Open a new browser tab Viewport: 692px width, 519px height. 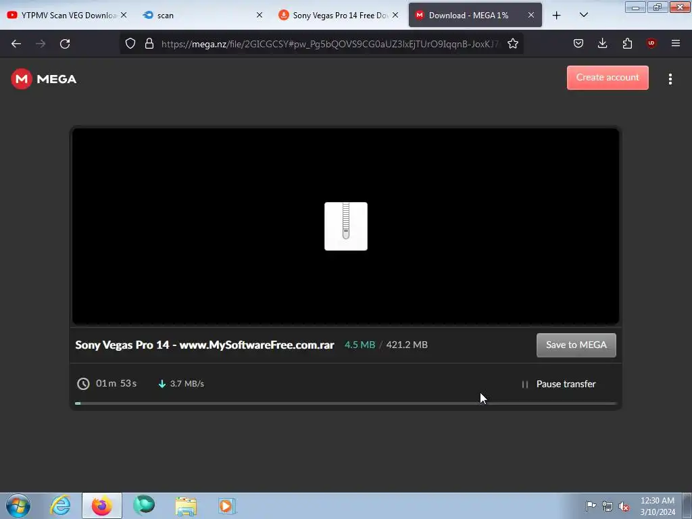[557, 16]
